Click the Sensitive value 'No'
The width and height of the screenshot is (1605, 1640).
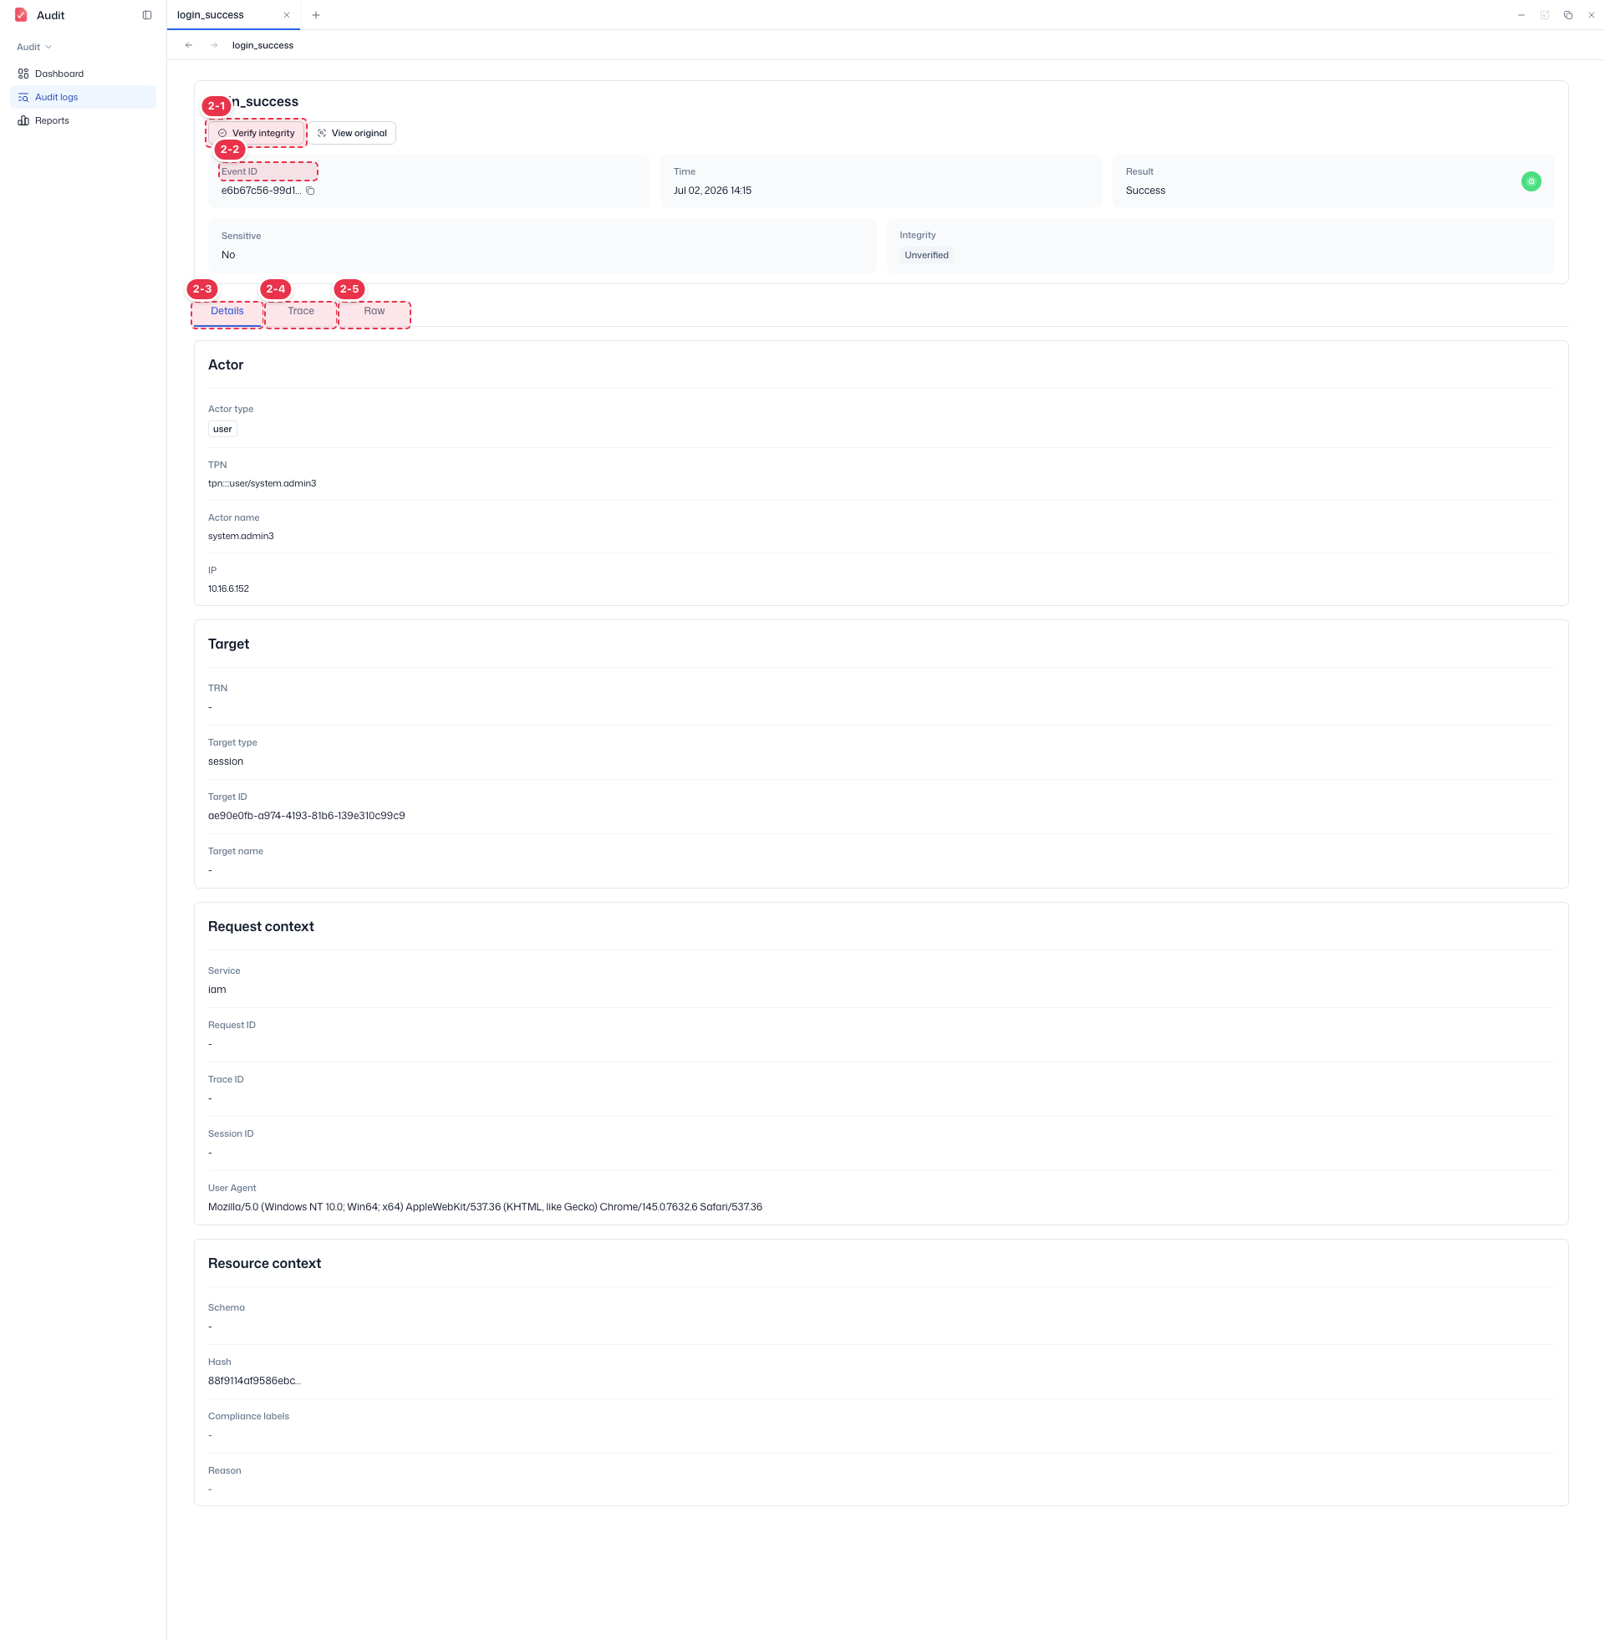(228, 255)
